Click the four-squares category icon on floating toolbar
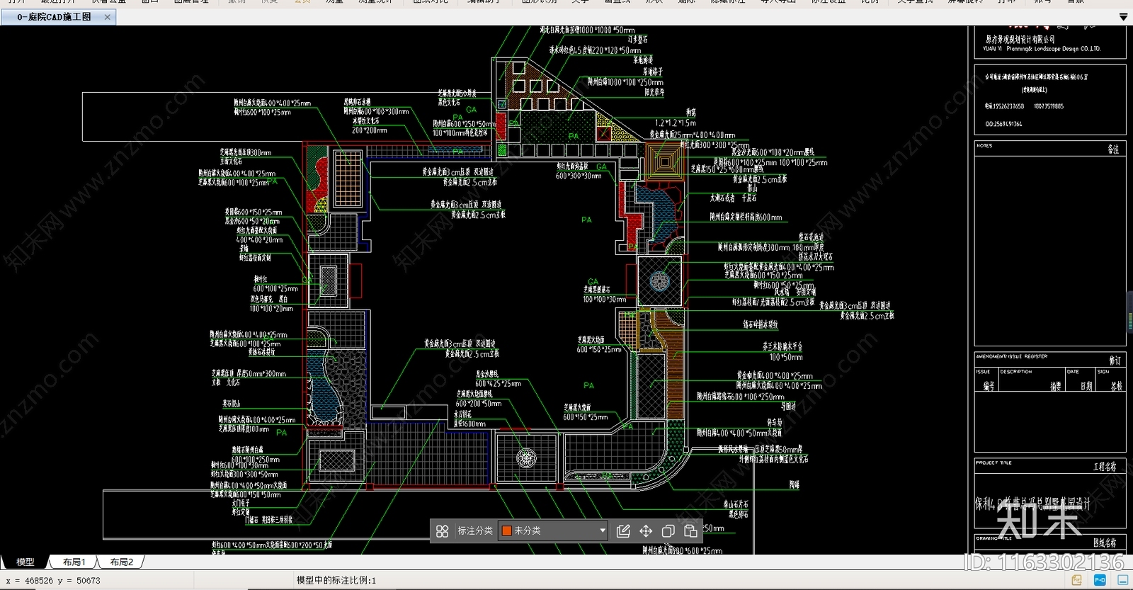 click(x=442, y=531)
